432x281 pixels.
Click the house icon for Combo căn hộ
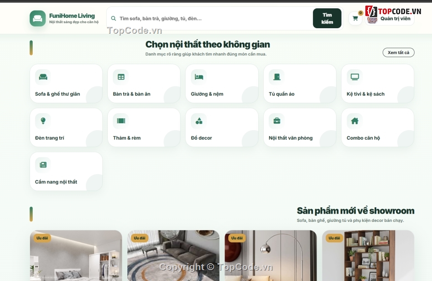tap(355, 120)
